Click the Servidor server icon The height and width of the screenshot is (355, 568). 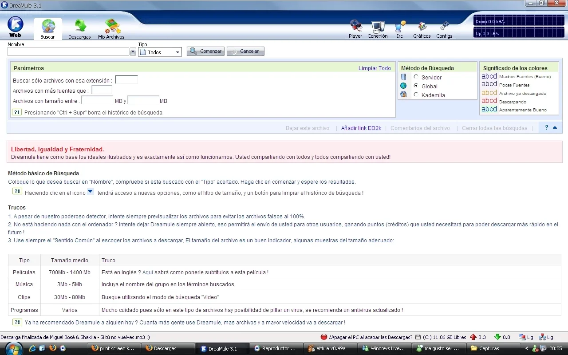403,77
